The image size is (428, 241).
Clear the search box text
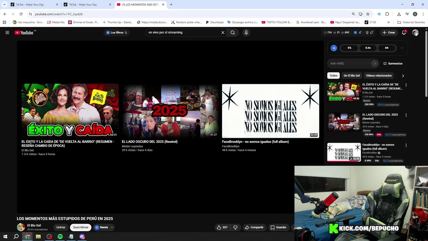coord(223,32)
